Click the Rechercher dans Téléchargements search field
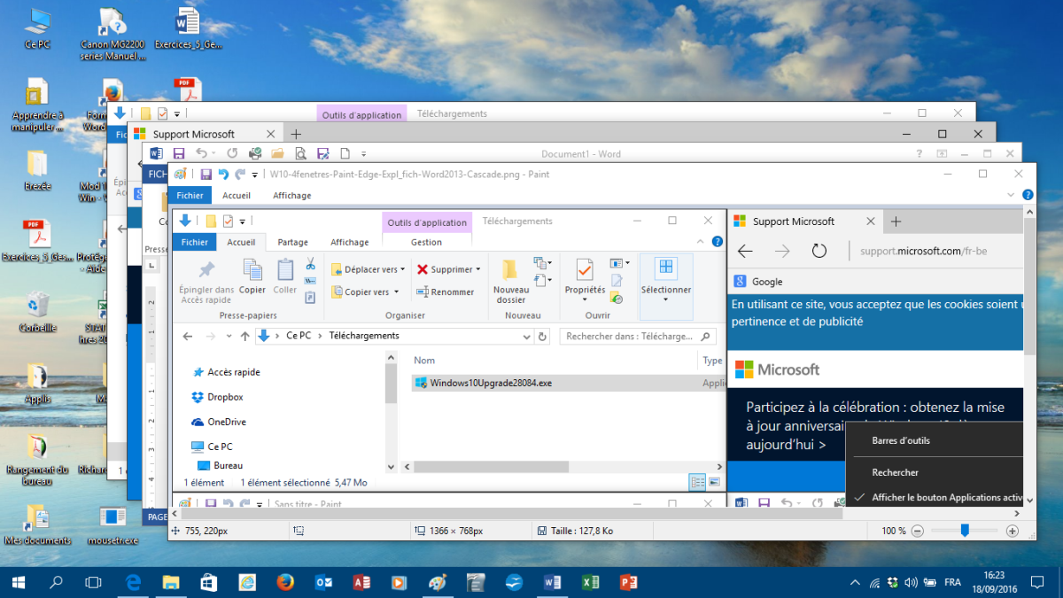The height and width of the screenshot is (598, 1063). [638, 337]
